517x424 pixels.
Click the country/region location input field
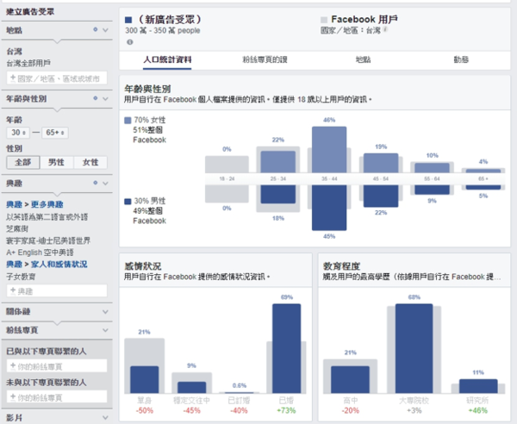[57, 78]
